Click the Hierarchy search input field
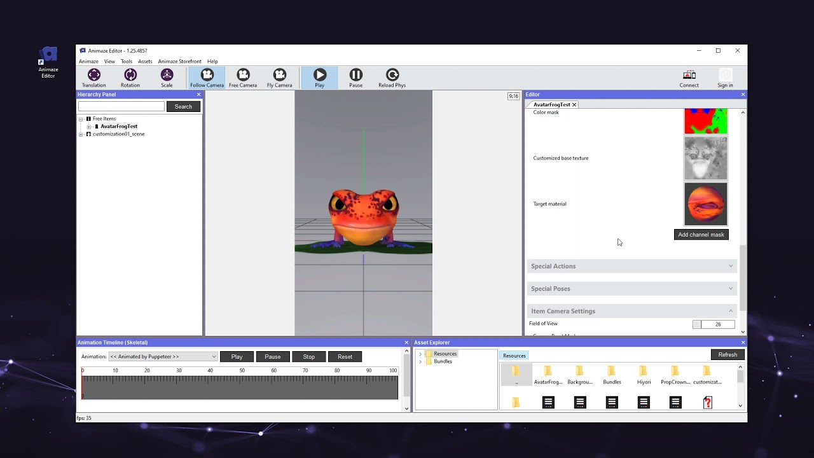The height and width of the screenshot is (458, 814). point(121,106)
